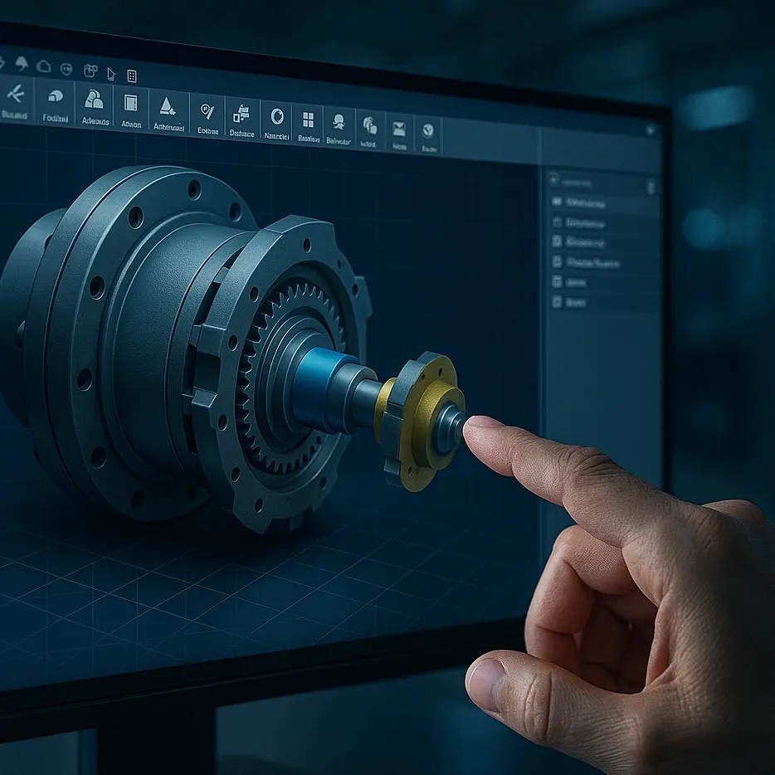Click the small grid icon in top row
This screenshot has width=775, height=775.
tap(131, 76)
